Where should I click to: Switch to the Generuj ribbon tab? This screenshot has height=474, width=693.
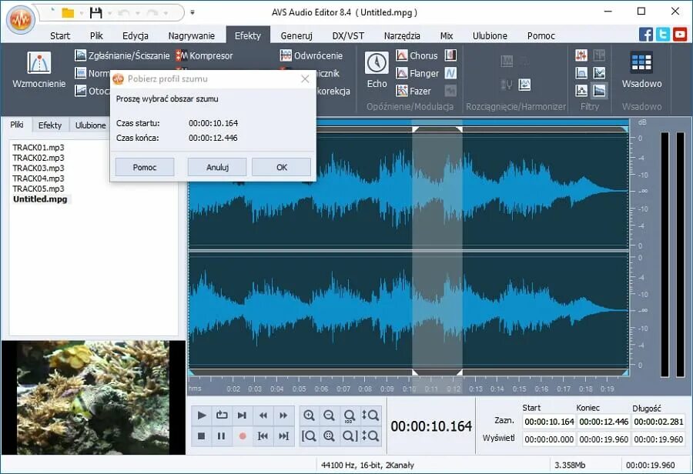point(296,36)
